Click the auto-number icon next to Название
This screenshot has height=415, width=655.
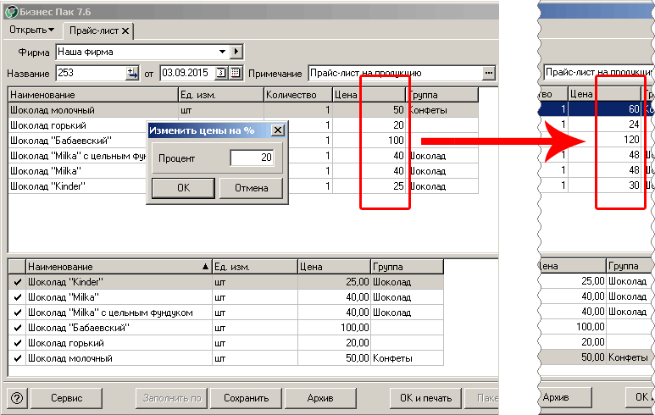tap(132, 74)
